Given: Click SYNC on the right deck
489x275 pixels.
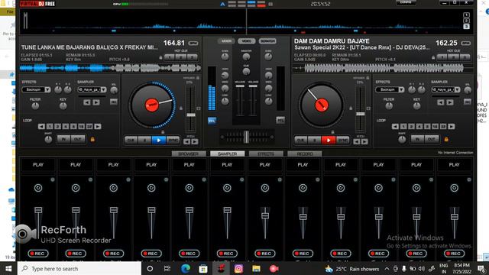Looking at the screenshot, I should click(343, 141).
